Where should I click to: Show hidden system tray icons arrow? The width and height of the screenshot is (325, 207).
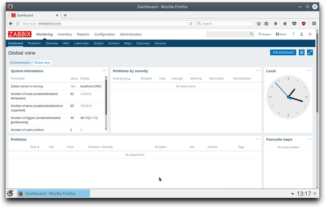click(292, 193)
